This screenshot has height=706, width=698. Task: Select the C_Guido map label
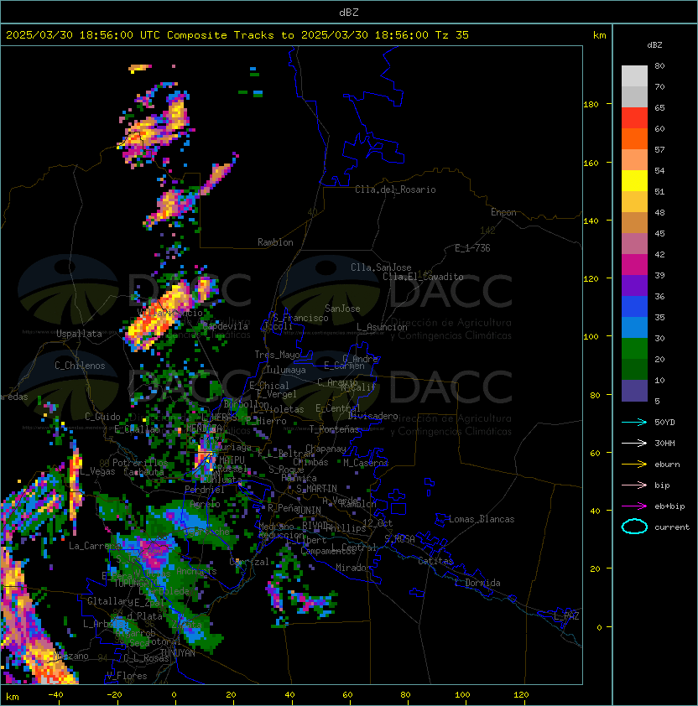click(102, 417)
